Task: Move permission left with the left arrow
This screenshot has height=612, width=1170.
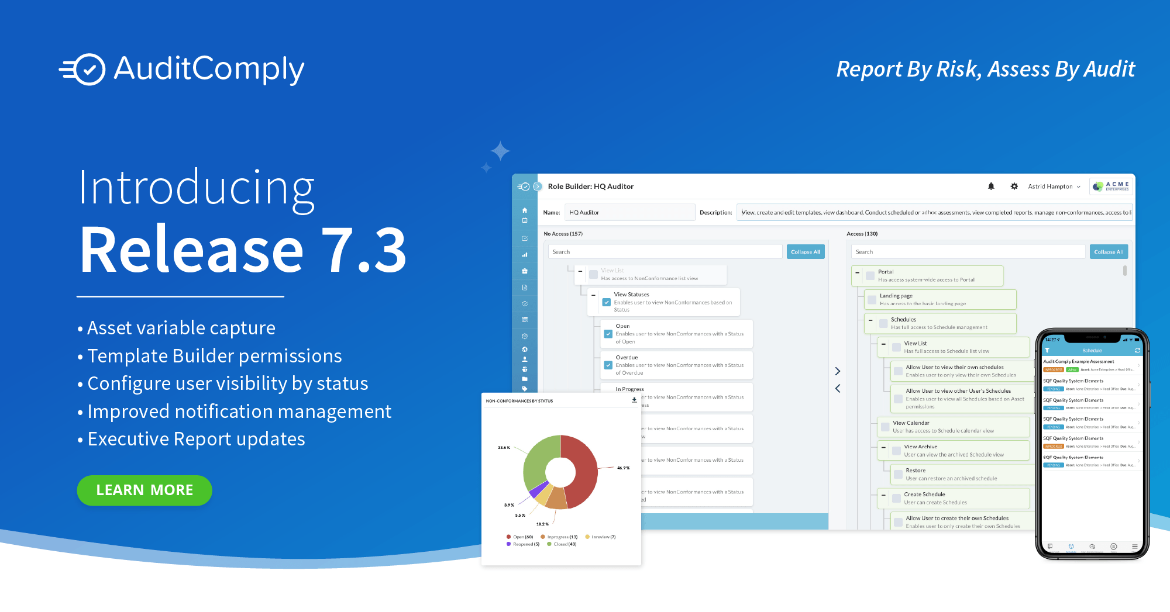Action: 838,388
